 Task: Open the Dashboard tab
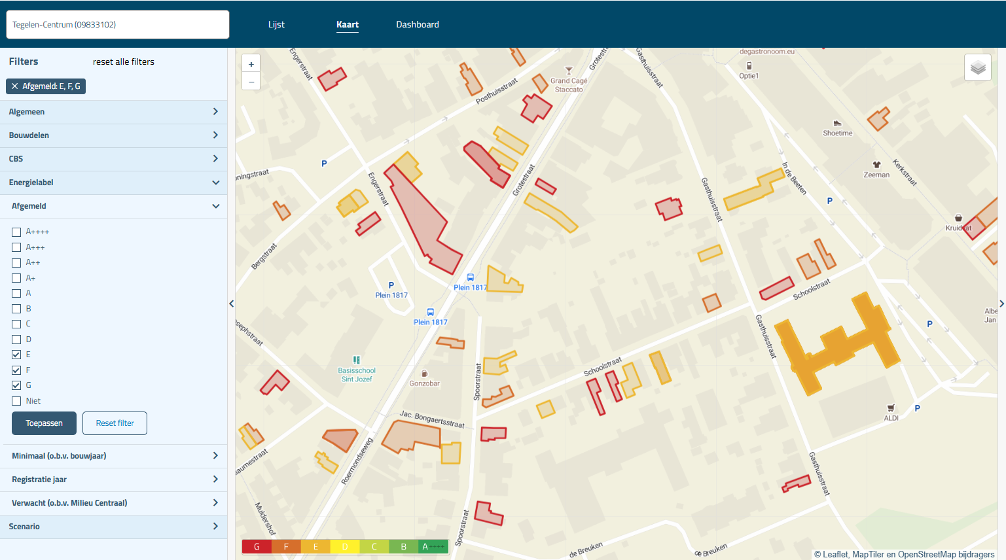417,25
